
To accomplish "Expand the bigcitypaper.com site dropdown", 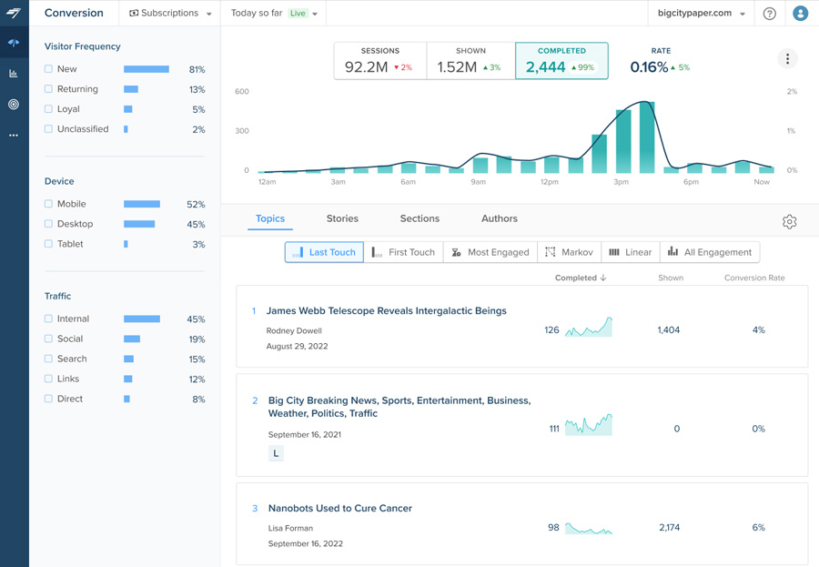I will (702, 13).
